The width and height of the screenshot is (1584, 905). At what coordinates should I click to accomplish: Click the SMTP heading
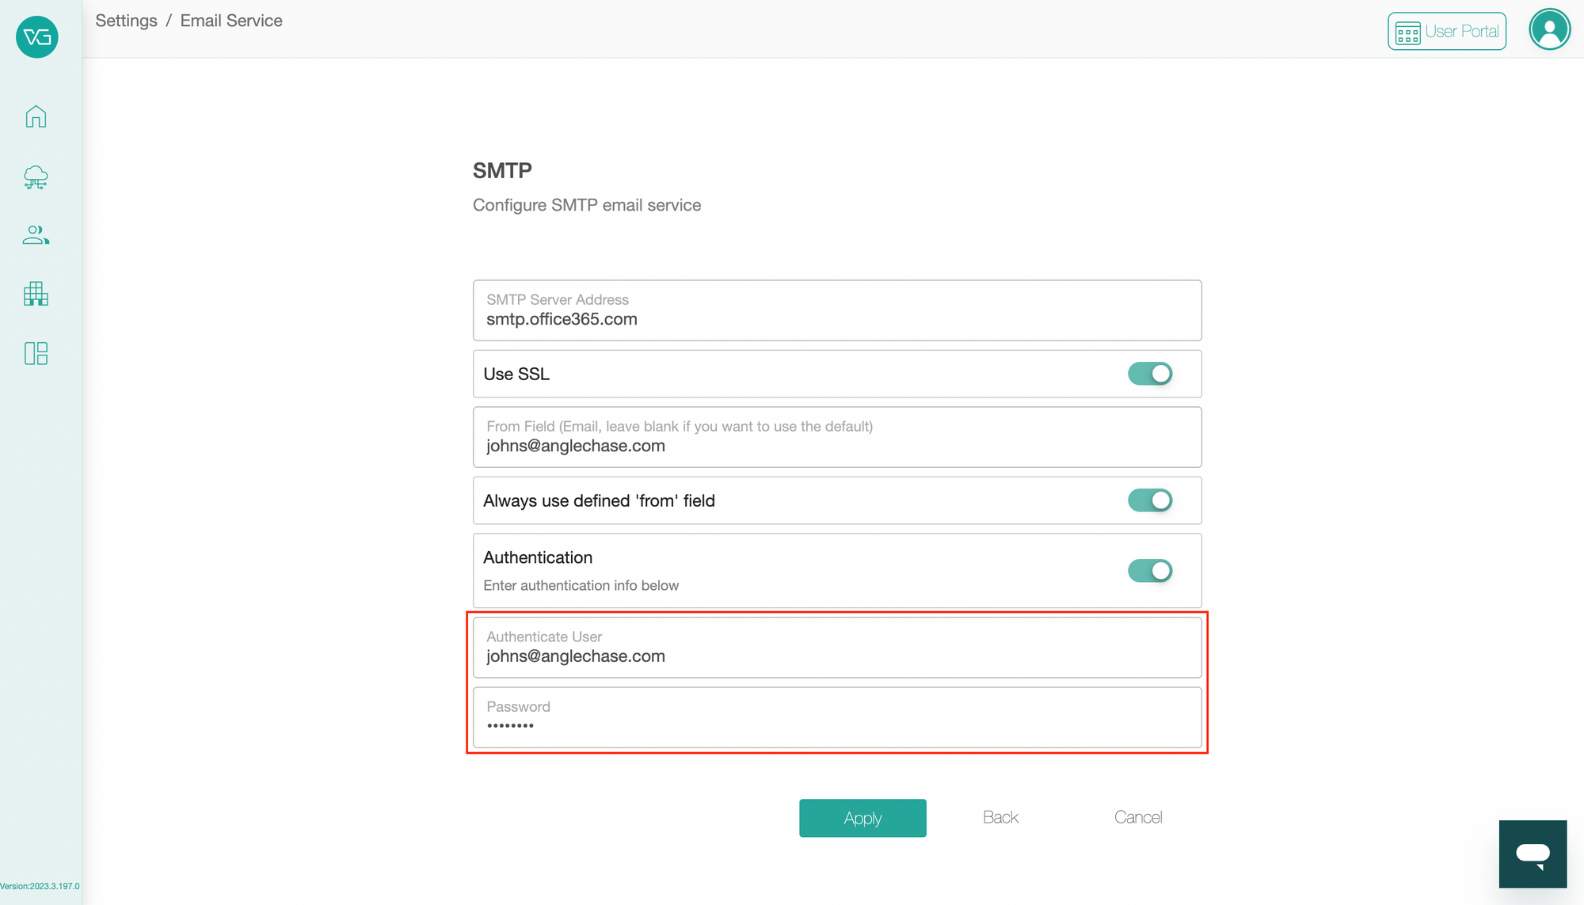502,170
